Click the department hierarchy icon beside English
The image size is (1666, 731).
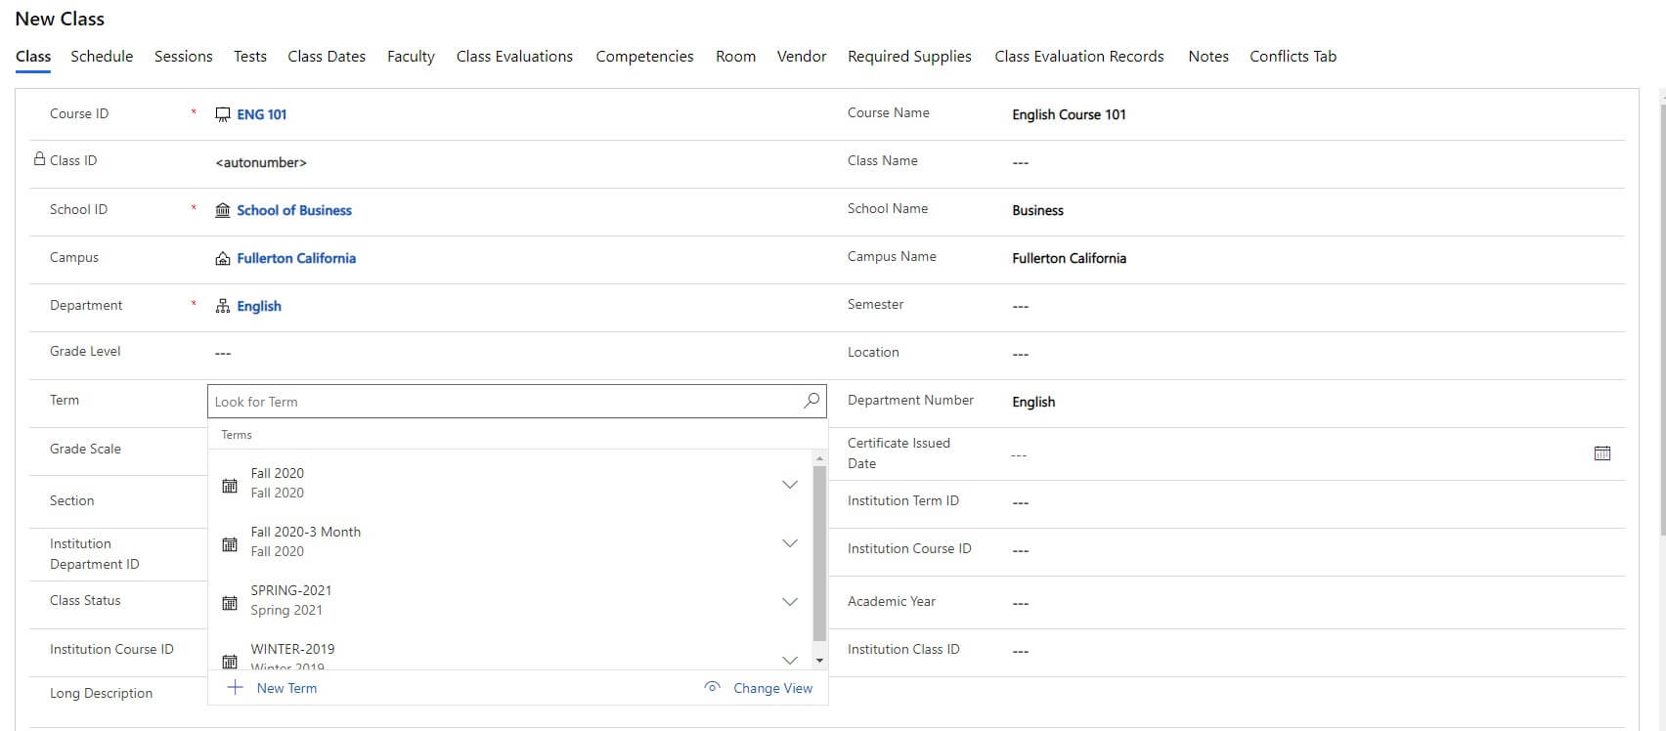(x=223, y=306)
